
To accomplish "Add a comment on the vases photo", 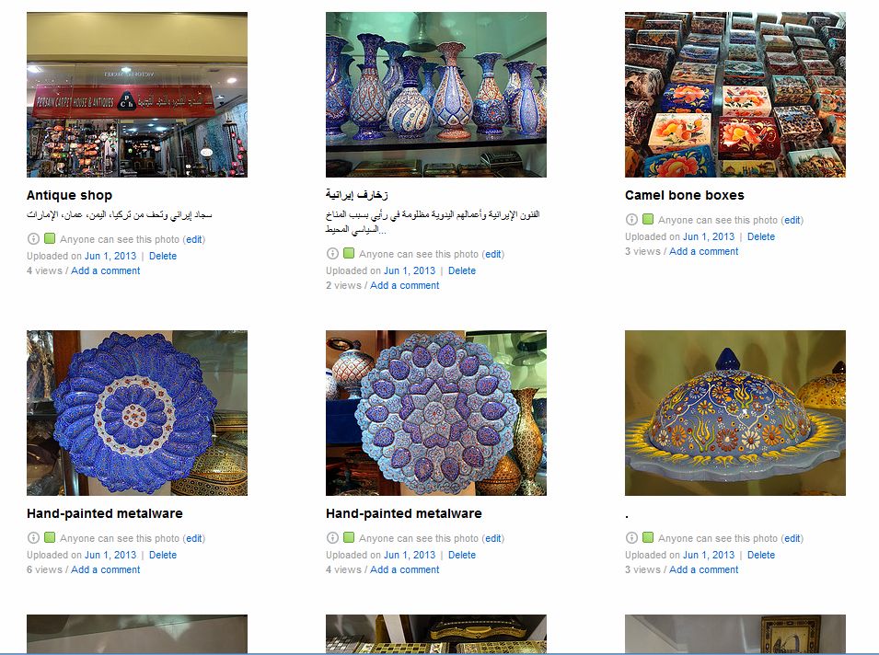I will tap(404, 285).
